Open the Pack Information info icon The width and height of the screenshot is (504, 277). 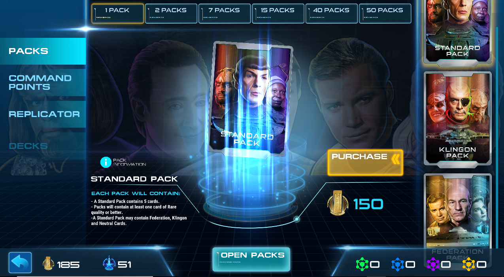point(106,162)
